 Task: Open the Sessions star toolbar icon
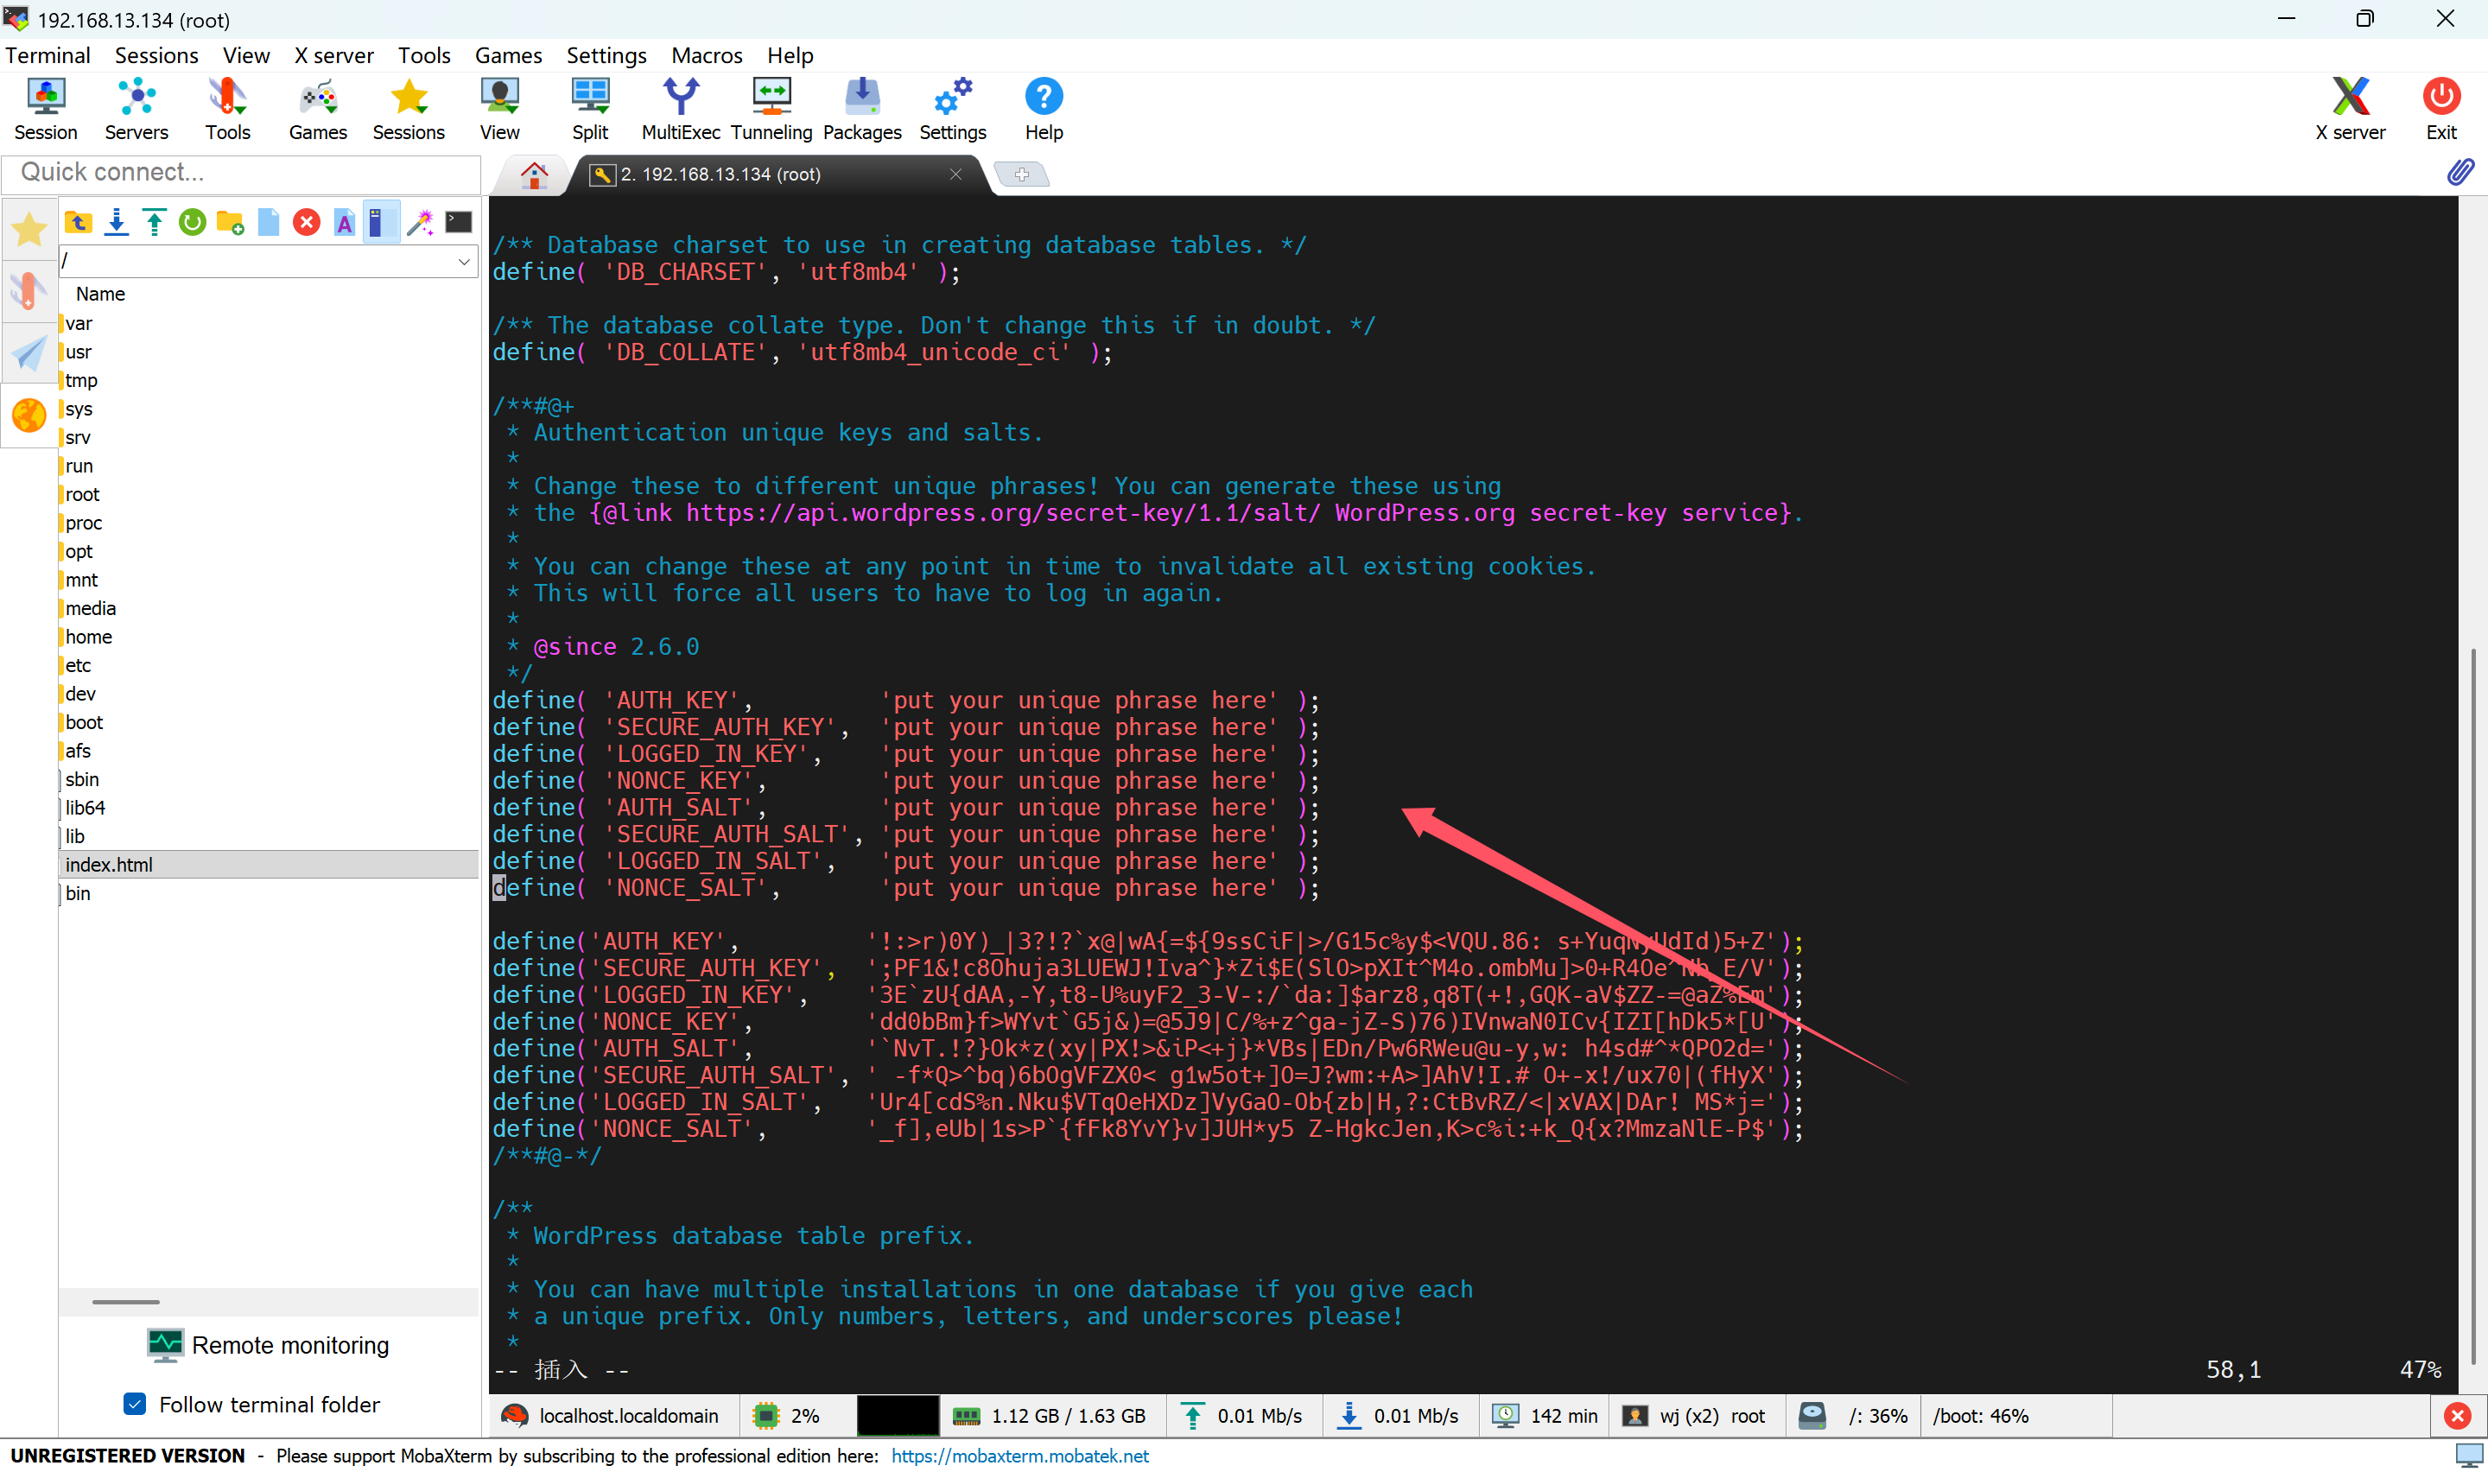(x=409, y=109)
